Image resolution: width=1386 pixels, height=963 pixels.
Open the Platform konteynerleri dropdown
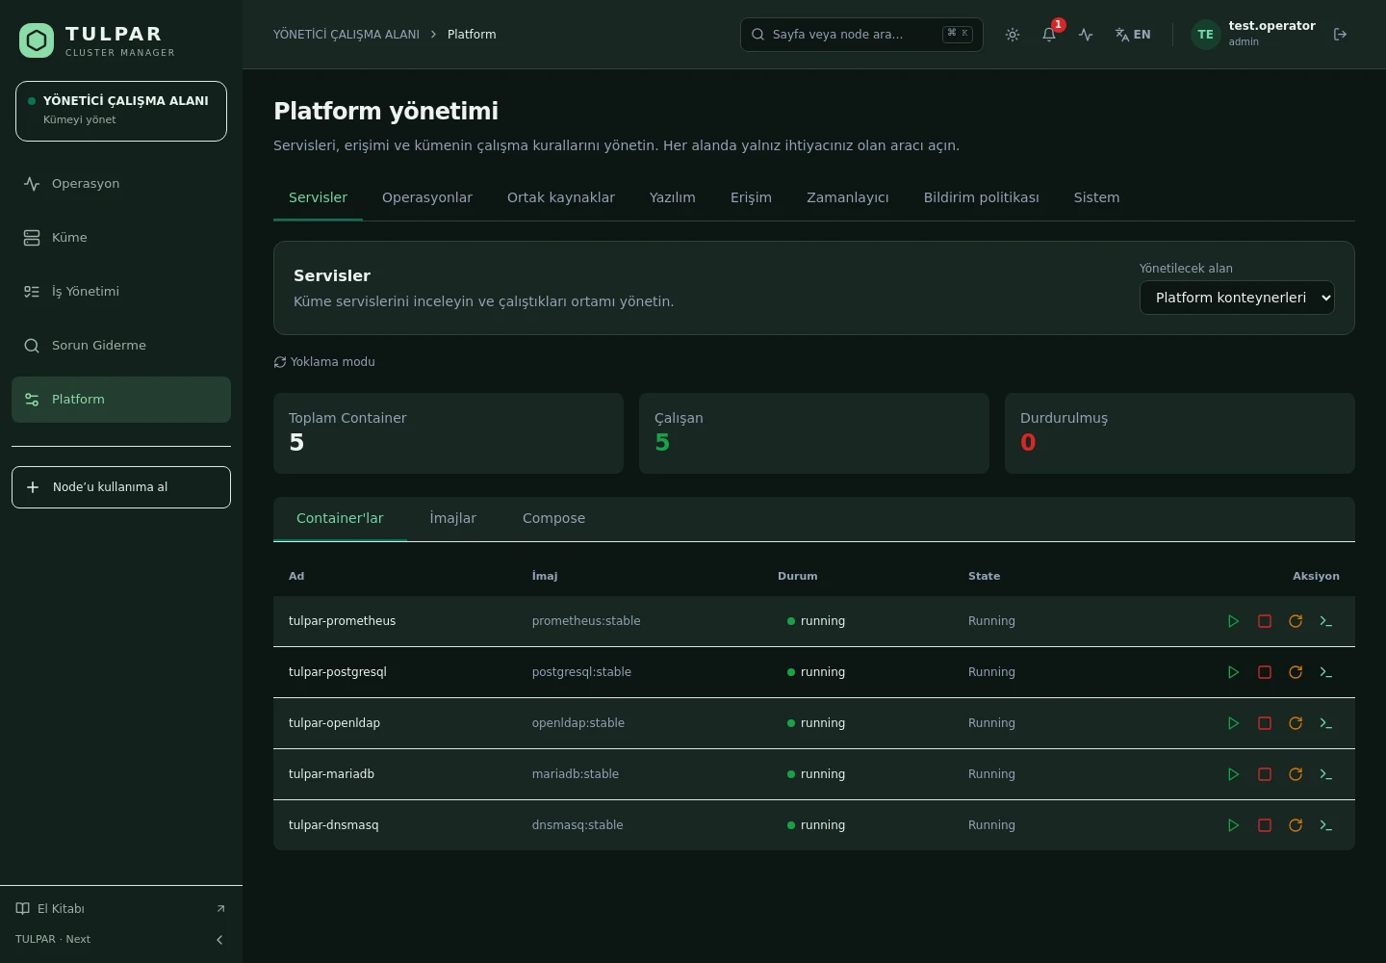(x=1237, y=298)
